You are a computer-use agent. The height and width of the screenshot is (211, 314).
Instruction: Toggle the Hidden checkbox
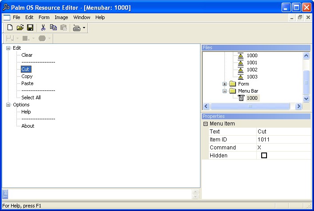coord(264,155)
